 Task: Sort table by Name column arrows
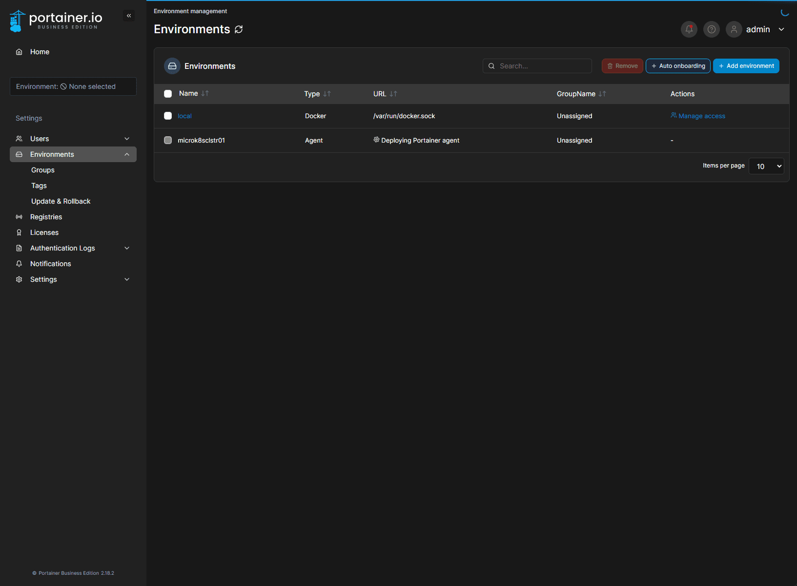point(205,93)
